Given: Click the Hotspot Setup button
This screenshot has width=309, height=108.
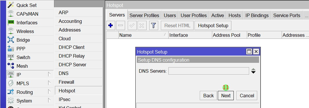Looking at the screenshot, I should [x=213, y=25].
